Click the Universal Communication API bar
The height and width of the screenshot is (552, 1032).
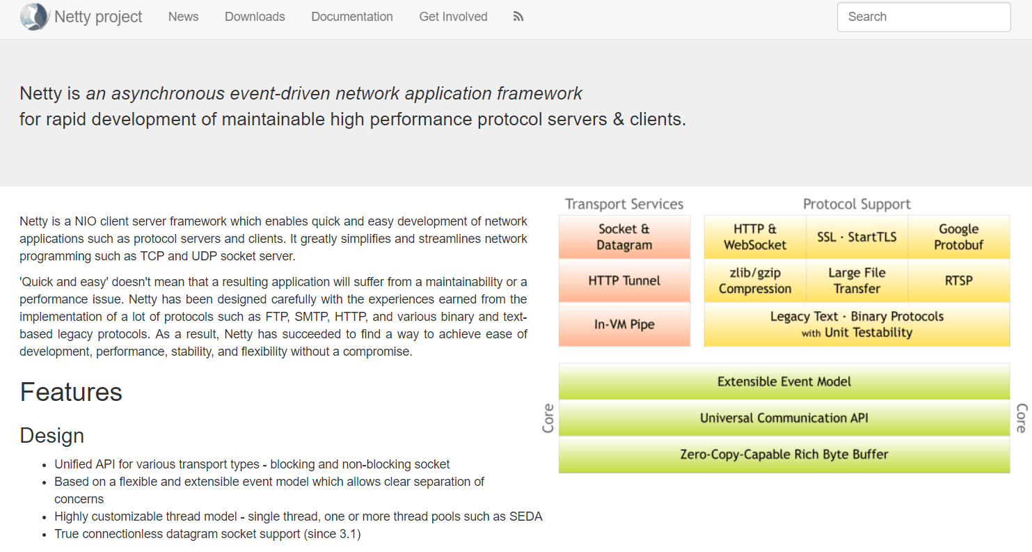click(784, 418)
